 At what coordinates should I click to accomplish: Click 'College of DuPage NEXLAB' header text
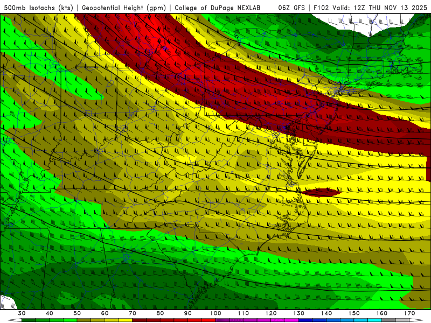[x=218, y=8]
